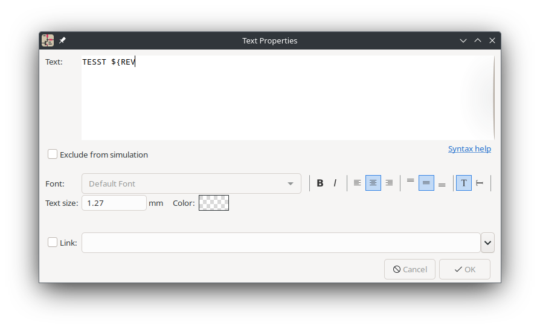Viewport: 540px width, 329px height.
Task: Open Syntax help link
Action: click(x=469, y=149)
